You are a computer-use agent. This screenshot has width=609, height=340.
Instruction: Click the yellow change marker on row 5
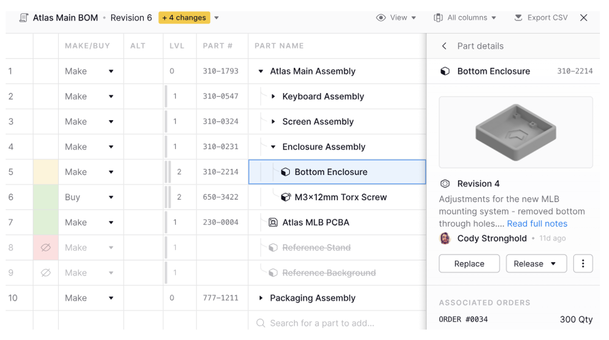tap(46, 172)
